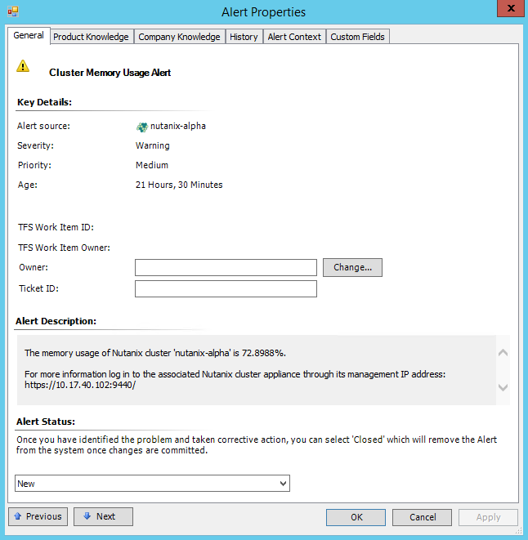528x540 pixels.
Task: Click the 'Ticket ID:' label
Action: [38, 288]
